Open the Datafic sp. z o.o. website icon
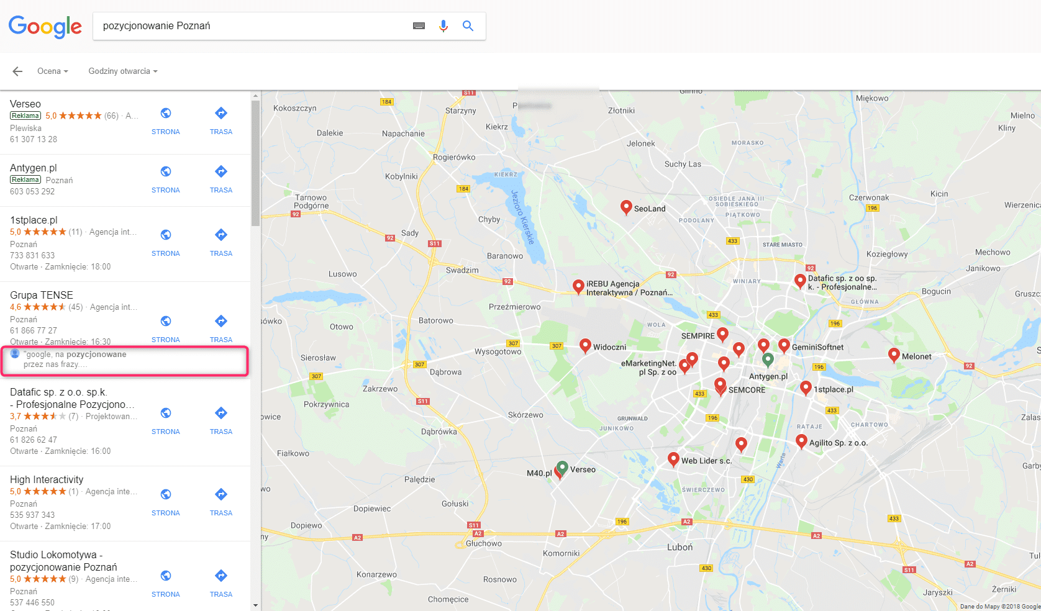1041x611 pixels. click(166, 413)
